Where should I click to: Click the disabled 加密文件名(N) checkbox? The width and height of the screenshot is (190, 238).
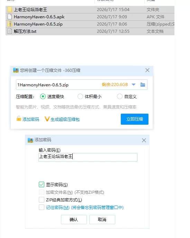click(x=42, y=192)
